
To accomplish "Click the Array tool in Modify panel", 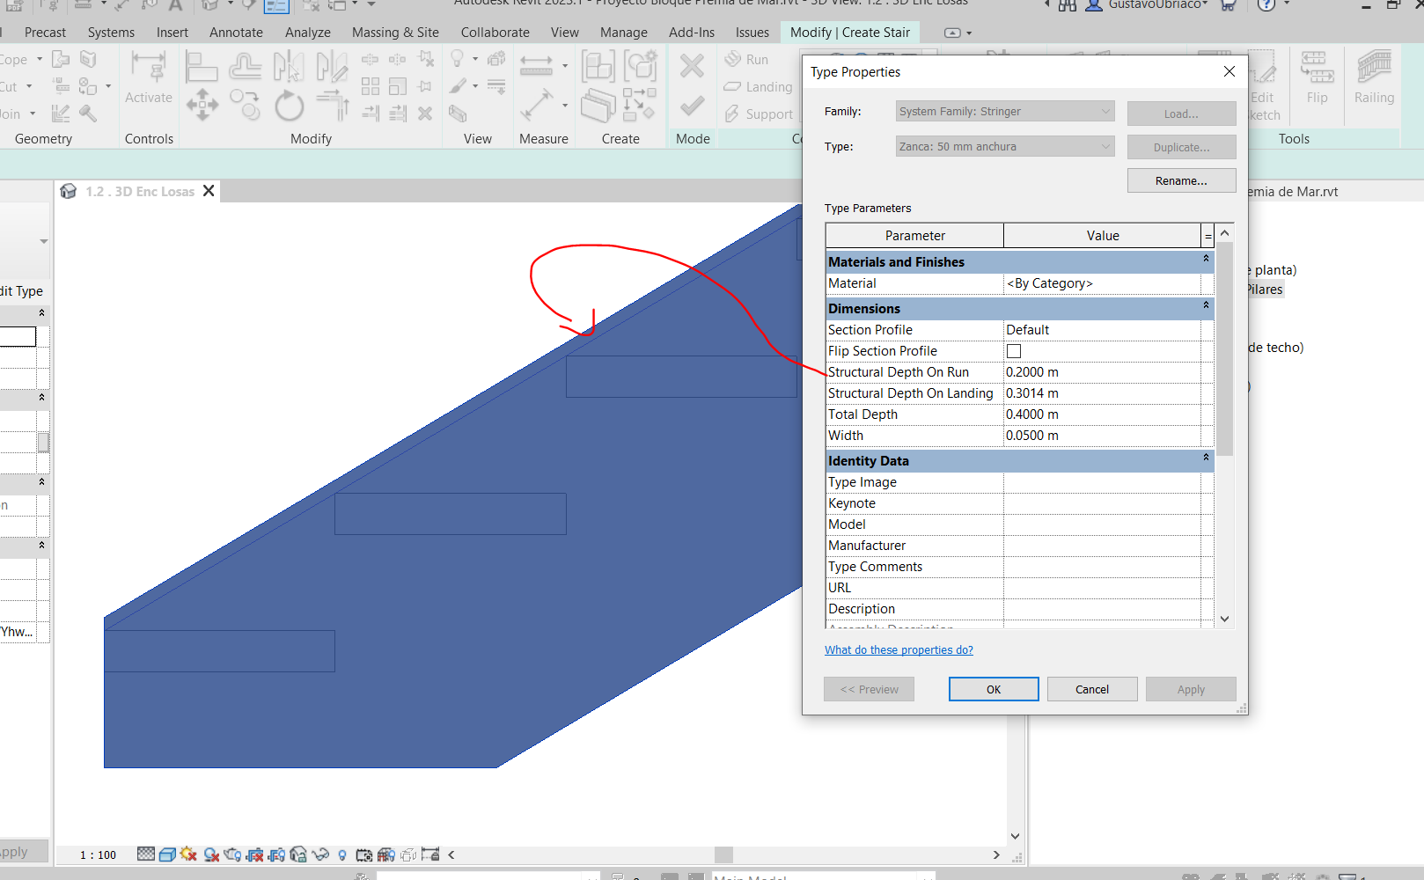I will coord(371,86).
